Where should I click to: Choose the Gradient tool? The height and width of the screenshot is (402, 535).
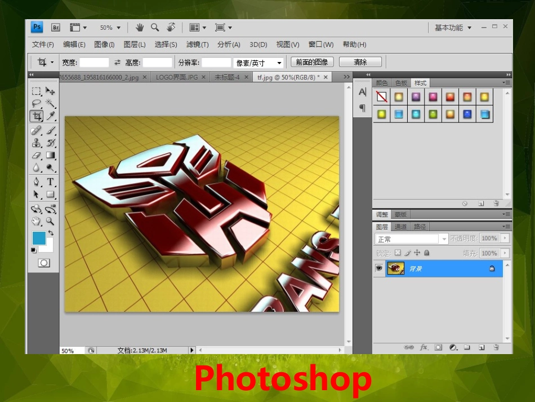[51, 155]
